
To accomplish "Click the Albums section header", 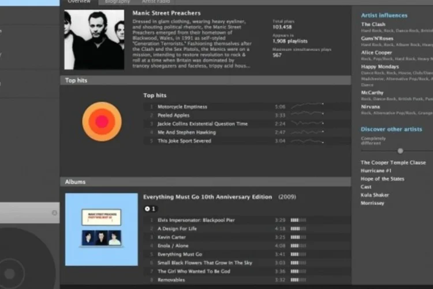I will 206,181.
